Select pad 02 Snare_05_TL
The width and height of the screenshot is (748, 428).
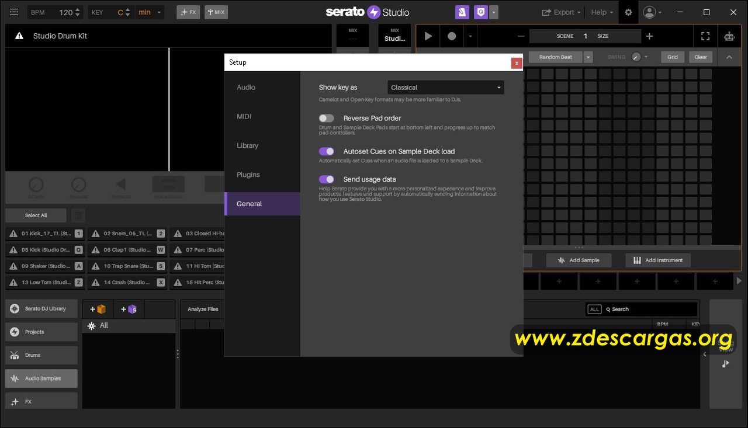[x=127, y=234]
